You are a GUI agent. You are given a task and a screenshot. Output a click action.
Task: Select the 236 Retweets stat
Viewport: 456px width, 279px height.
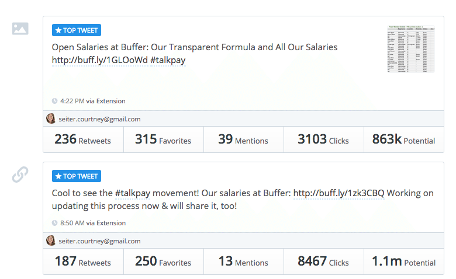coord(84,139)
